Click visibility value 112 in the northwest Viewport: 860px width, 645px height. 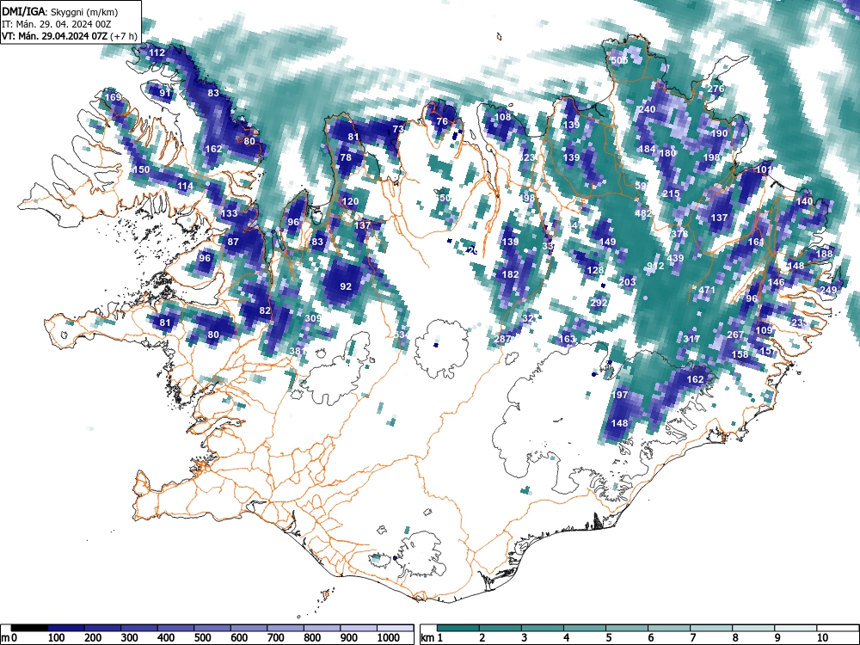pos(157,52)
